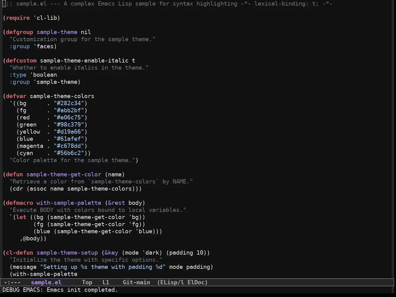Click the 'boolean symbol
396x297 pixels.
coord(43,75)
